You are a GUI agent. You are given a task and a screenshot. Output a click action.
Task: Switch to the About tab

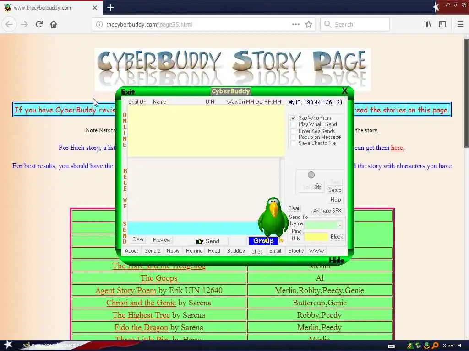pos(131,251)
